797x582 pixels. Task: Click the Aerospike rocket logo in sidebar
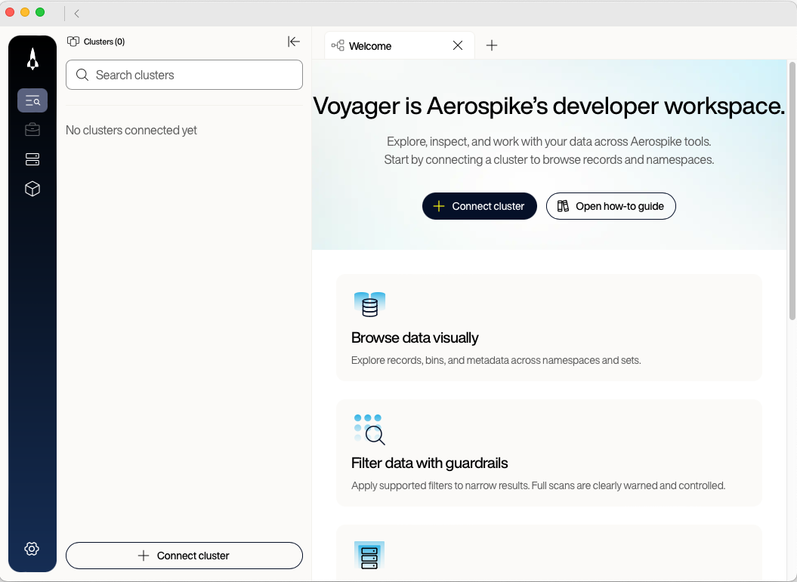coord(32,59)
